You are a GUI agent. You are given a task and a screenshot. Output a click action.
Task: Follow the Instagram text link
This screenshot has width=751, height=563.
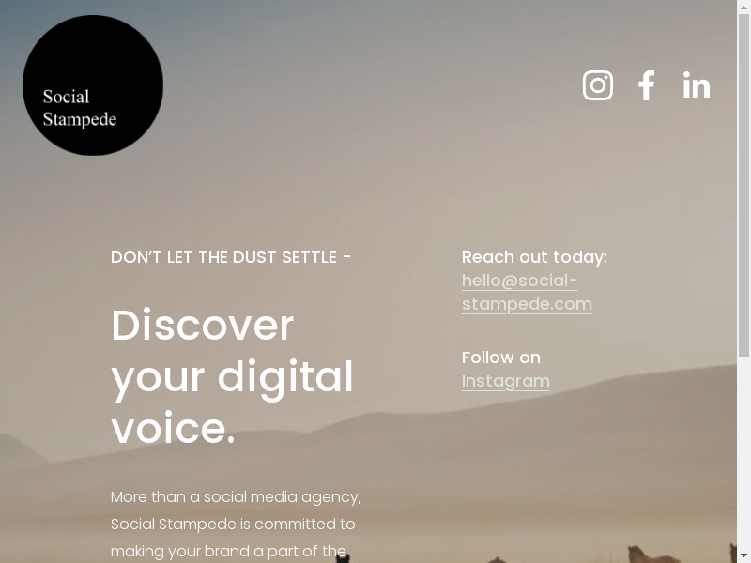pos(506,381)
